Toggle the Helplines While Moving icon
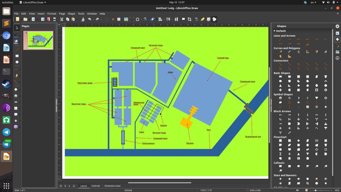 113,19
